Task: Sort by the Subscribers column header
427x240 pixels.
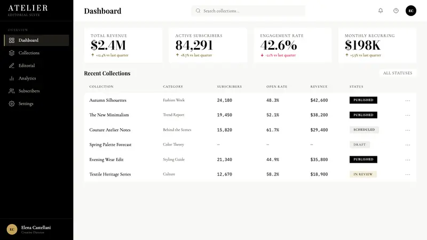Action: point(230,86)
